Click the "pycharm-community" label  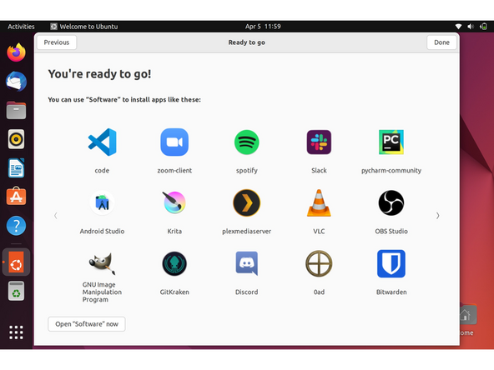391,171
